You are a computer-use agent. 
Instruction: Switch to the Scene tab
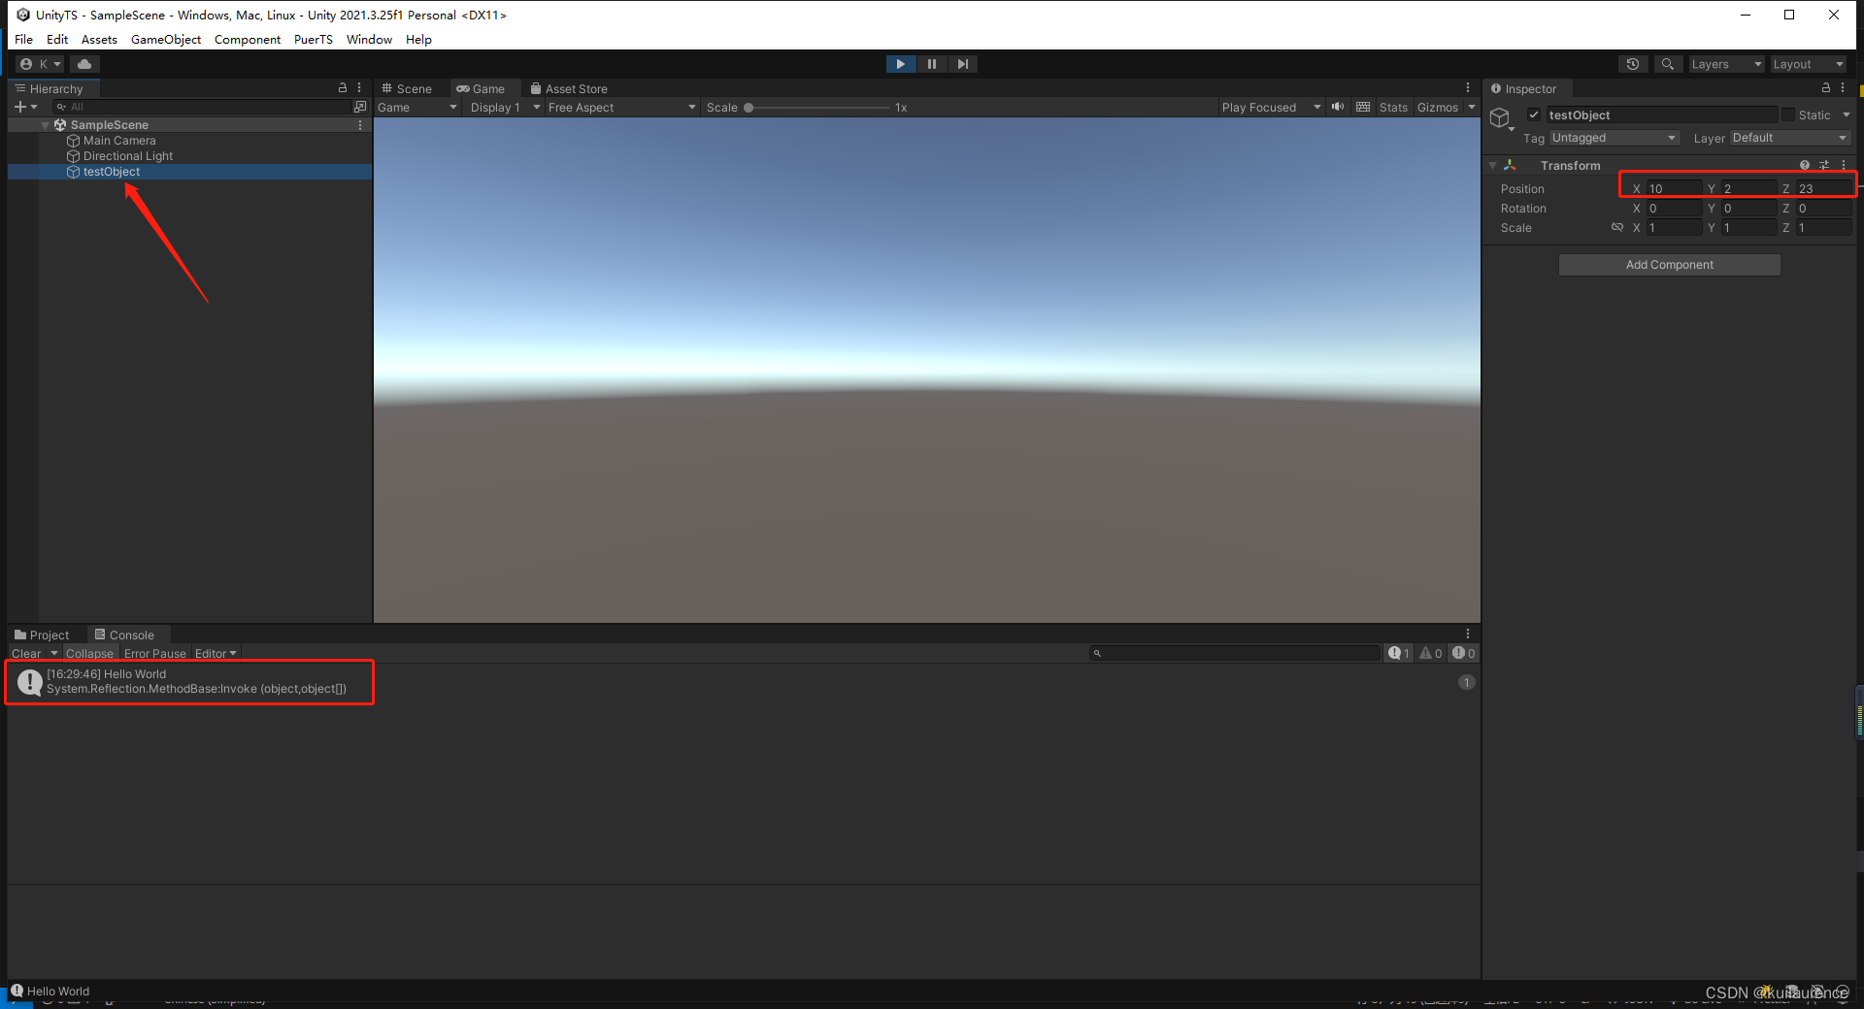413,88
